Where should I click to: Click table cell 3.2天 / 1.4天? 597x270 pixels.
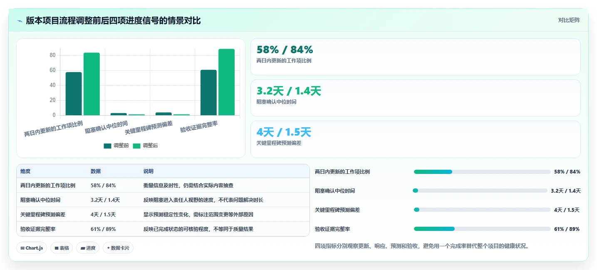click(x=105, y=200)
